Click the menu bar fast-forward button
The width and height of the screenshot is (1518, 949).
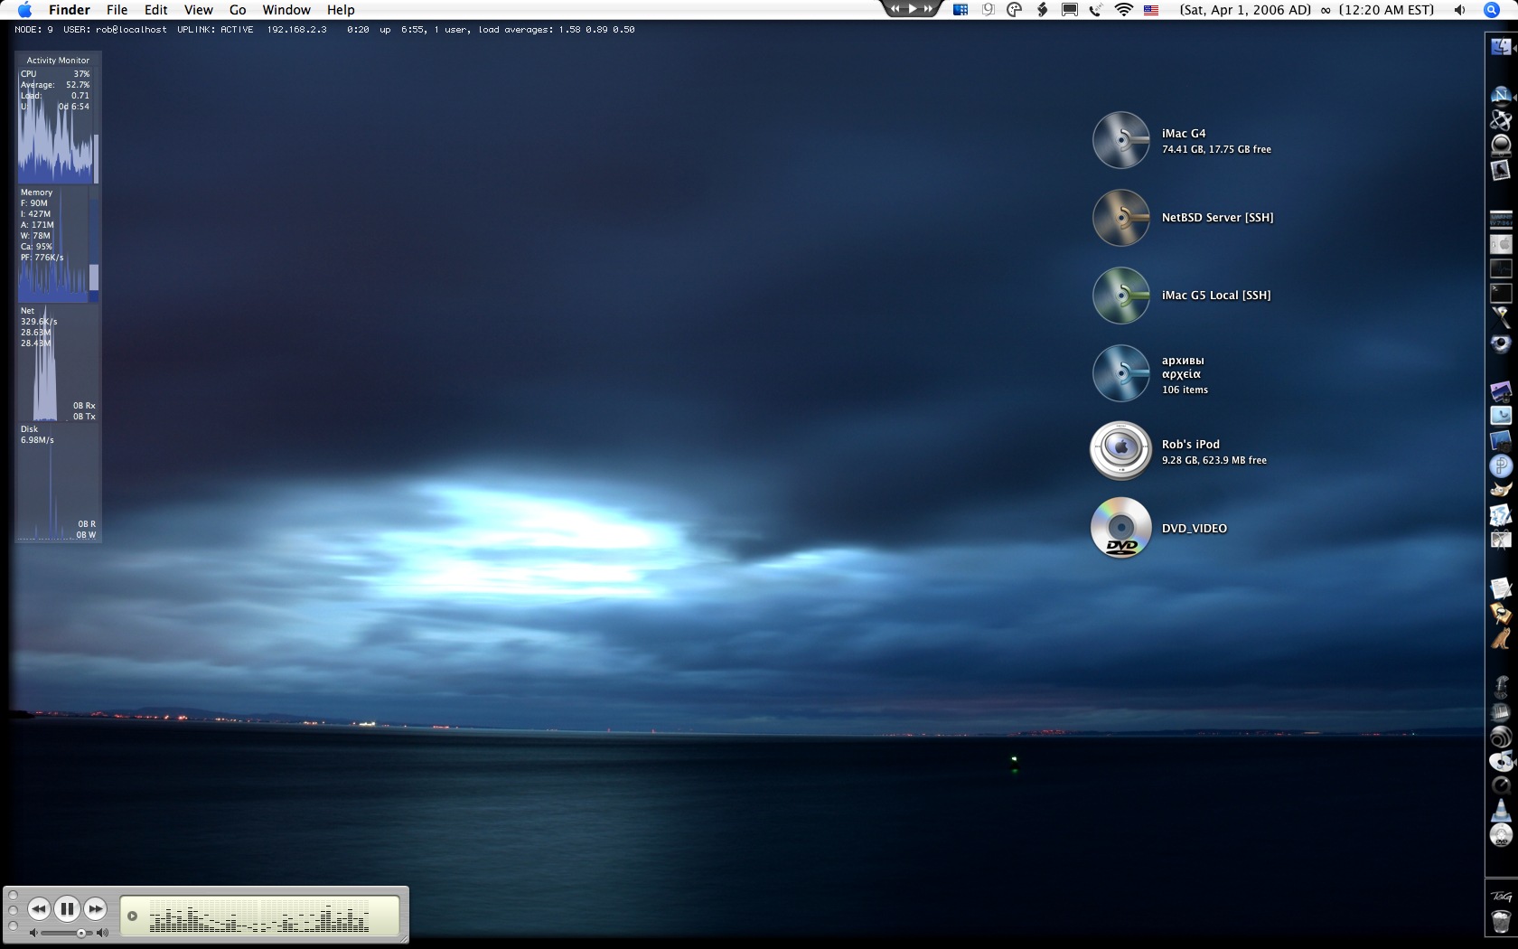click(928, 8)
